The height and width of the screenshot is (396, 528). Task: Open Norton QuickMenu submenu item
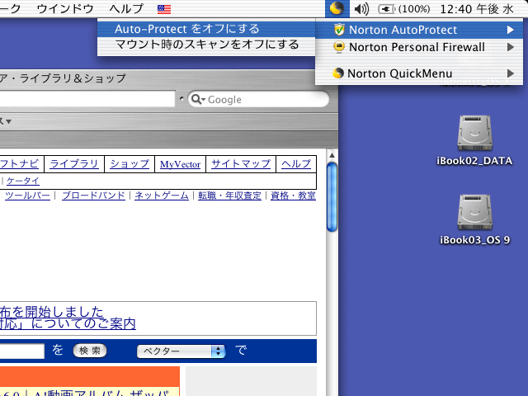[x=419, y=73]
